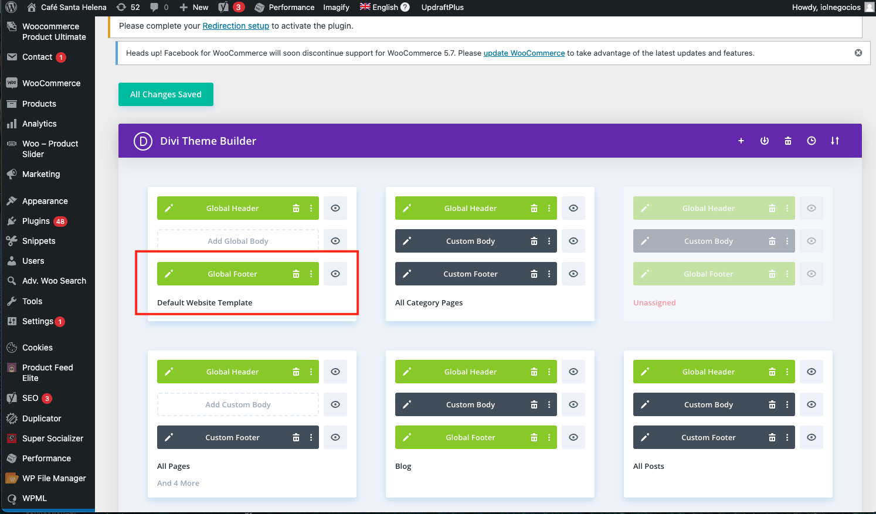Image resolution: width=876 pixels, height=514 pixels.
Task: Edit Custom Footer in All Pages template
Action: 169,437
